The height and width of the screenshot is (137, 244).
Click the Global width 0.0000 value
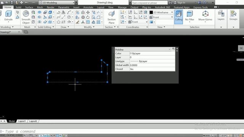152,65
